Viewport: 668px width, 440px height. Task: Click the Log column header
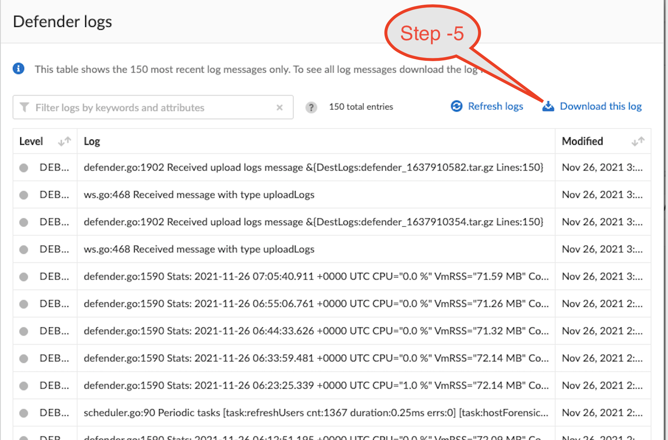click(x=92, y=141)
